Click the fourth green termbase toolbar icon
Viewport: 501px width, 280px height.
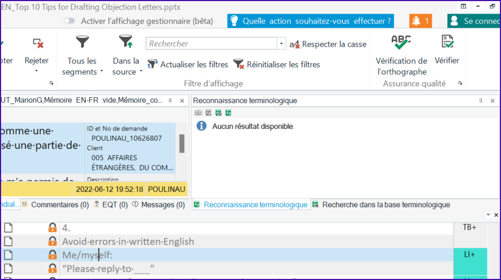click(x=228, y=113)
